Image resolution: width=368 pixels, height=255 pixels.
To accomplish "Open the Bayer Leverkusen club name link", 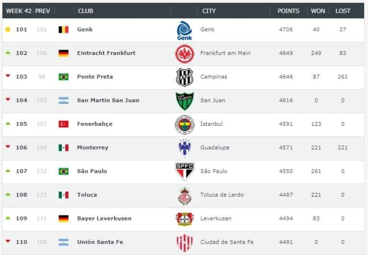I will tap(104, 219).
